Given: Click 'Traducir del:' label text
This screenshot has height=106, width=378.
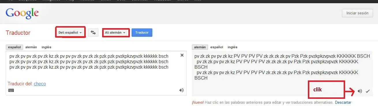Looking at the screenshot, I should coord(20,84).
